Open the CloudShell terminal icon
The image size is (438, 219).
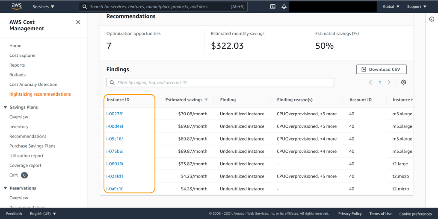tap(272, 7)
